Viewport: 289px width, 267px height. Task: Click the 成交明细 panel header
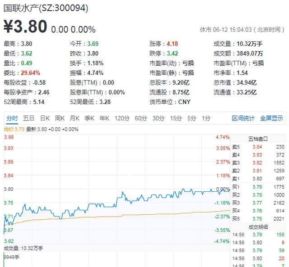258,227
